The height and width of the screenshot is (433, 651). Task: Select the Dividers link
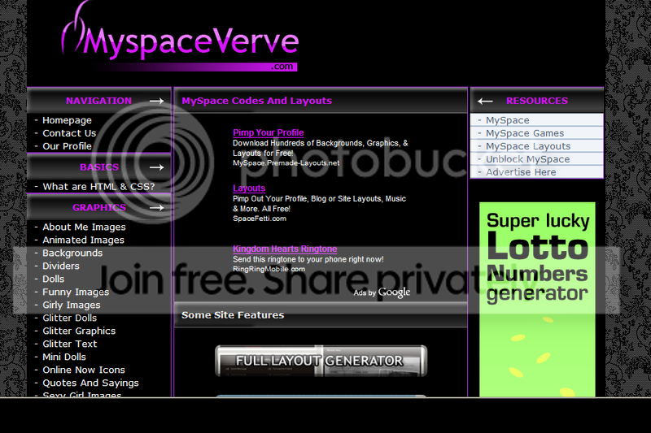point(60,266)
